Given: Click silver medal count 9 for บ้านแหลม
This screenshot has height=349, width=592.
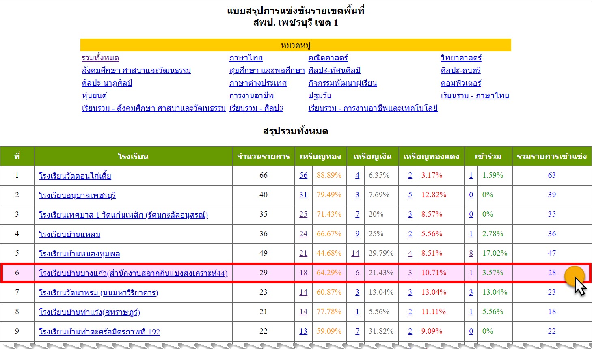Looking at the screenshot, I should point(357,234).
